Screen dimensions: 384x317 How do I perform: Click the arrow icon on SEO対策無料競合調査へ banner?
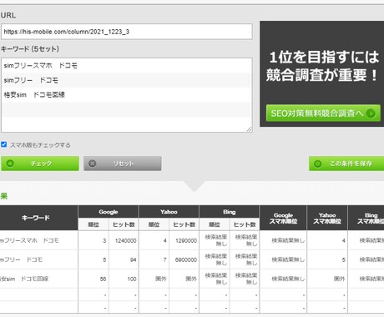(x=371, y=113)
